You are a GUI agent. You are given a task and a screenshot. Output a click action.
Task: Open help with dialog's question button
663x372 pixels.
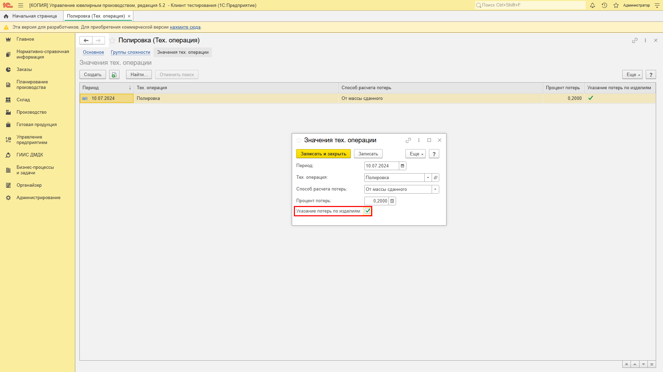tap(434, 154)
